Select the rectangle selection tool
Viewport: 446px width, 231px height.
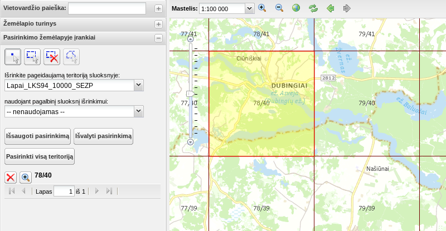click(x=32, y=57)
